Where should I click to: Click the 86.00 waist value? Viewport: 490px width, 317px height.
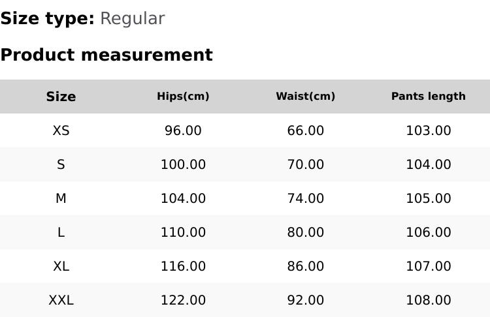pos(305,266)
